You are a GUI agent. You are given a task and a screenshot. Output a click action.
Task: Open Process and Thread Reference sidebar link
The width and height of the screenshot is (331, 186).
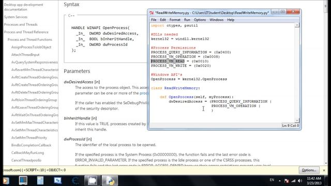pos(26,32)
